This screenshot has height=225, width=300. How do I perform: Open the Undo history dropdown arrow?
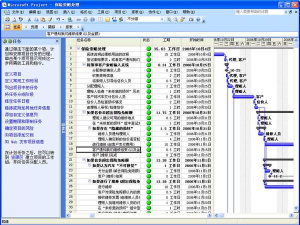click(63, 19)
